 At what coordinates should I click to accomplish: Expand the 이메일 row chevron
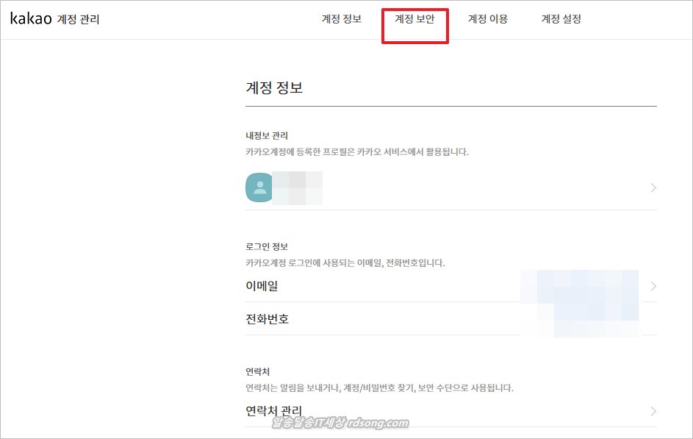click(x=653, y=286)
